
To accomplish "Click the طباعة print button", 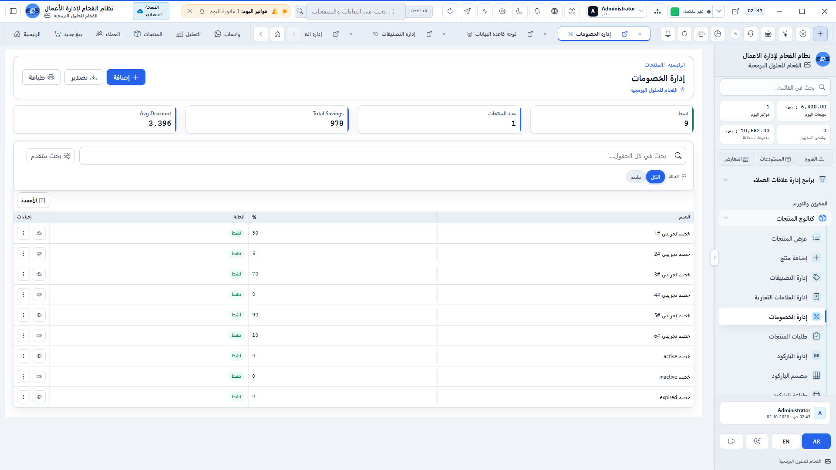I will 41,77.
